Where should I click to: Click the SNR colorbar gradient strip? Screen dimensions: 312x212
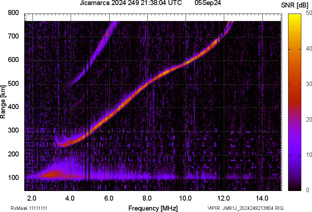click(295, 102)
